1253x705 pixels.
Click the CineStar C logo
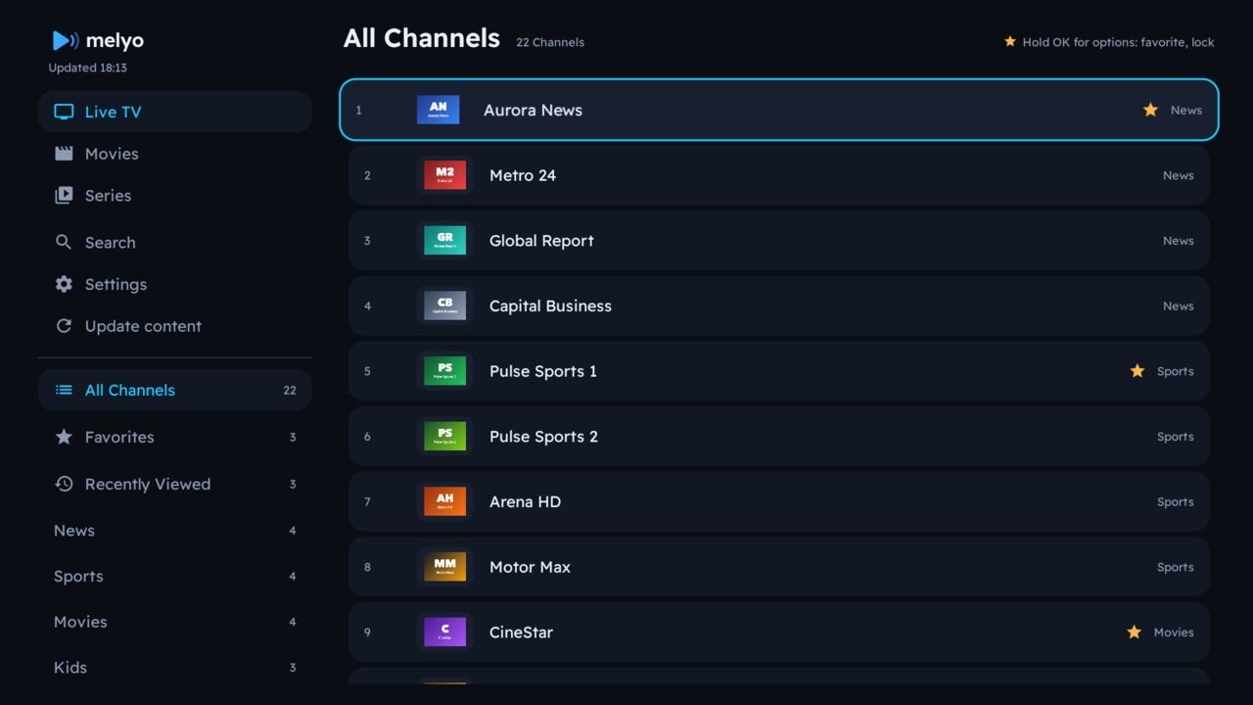(x=444, y=633)
